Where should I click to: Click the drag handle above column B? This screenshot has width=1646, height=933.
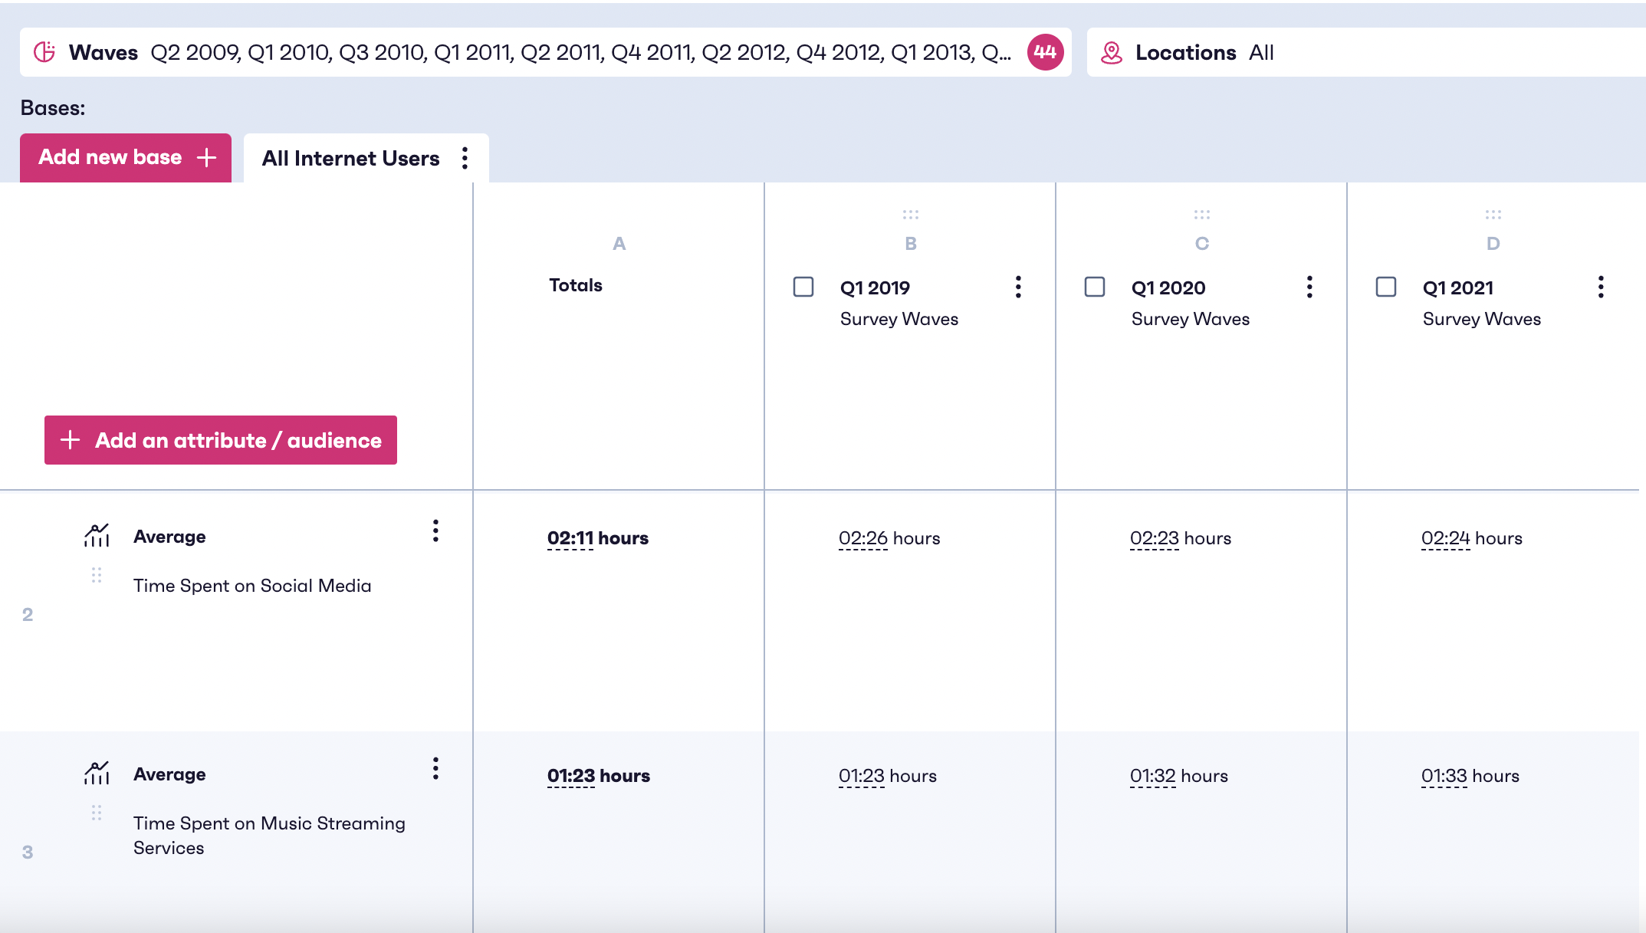911,215
